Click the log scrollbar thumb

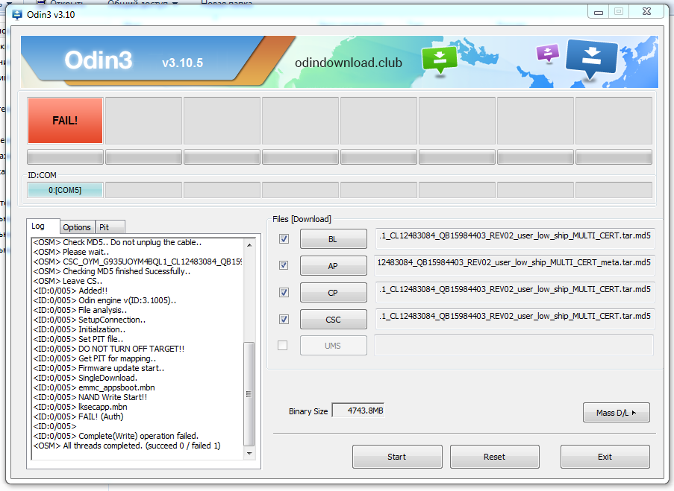[x=249, y=394]
